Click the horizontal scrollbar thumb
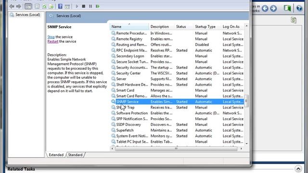Image resolution: width=308 pixels, height=173 pixels. tap(176, 148)
